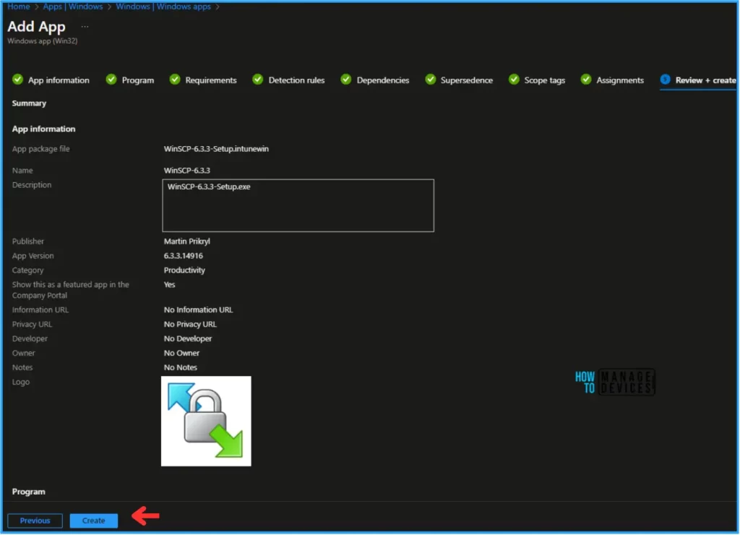Click the green checkmark beside Program
This screenshot has width=740, height=535.
tap(111, 80)
